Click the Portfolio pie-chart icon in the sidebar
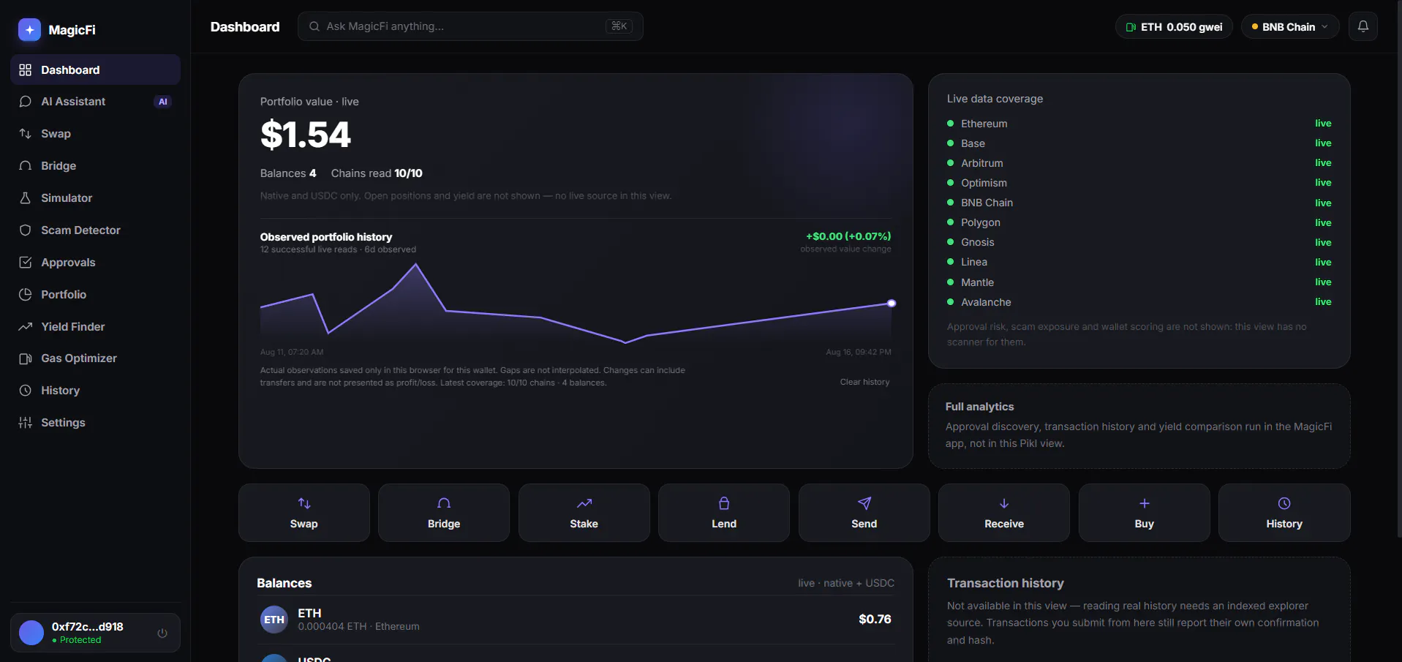The image size is (1402, 662). (x=26, y=294)
